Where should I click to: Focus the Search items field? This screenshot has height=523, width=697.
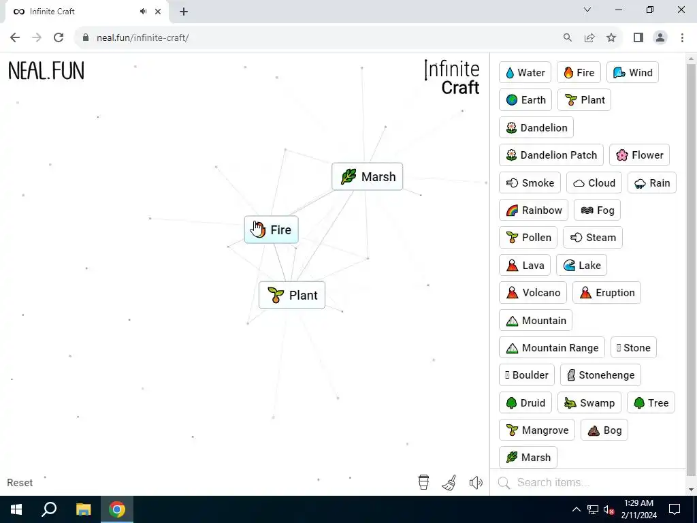pyautogui.click(x=589, y=483)
